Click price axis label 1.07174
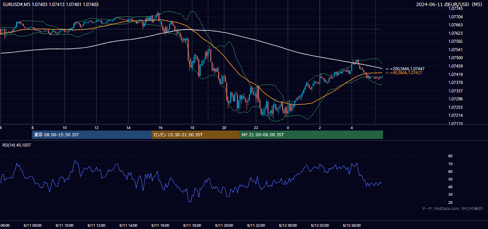 [456, 124]
